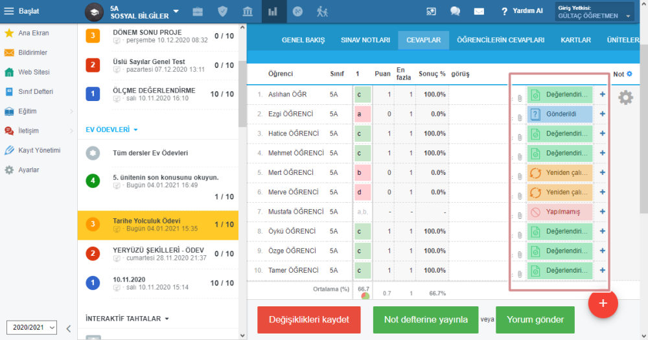Open the walking figures icon in top bar

click(322, 12)
